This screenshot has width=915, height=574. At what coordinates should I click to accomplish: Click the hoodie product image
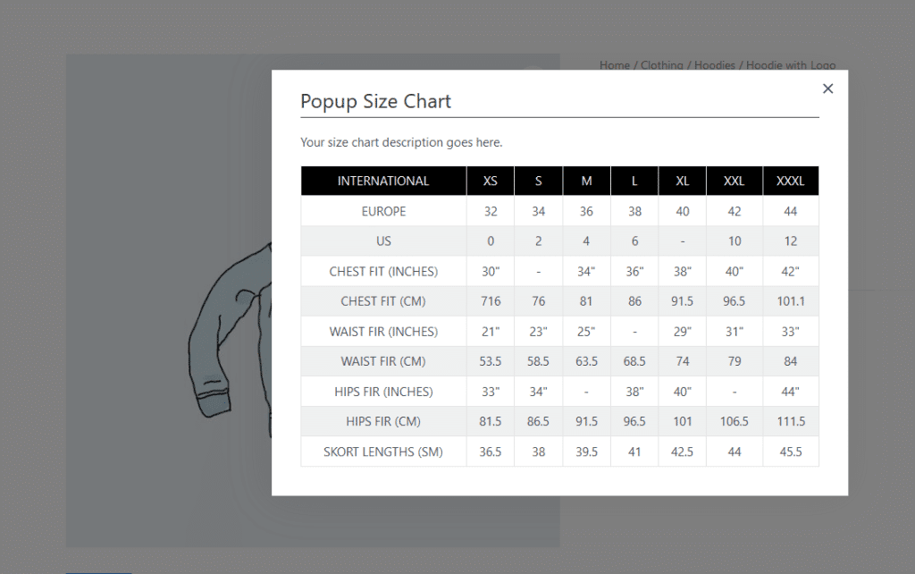pyautogui.click(x=223, y=340)
